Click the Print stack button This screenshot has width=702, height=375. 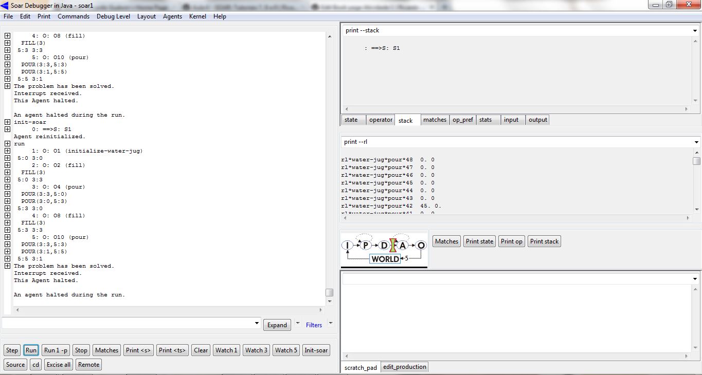544,241
